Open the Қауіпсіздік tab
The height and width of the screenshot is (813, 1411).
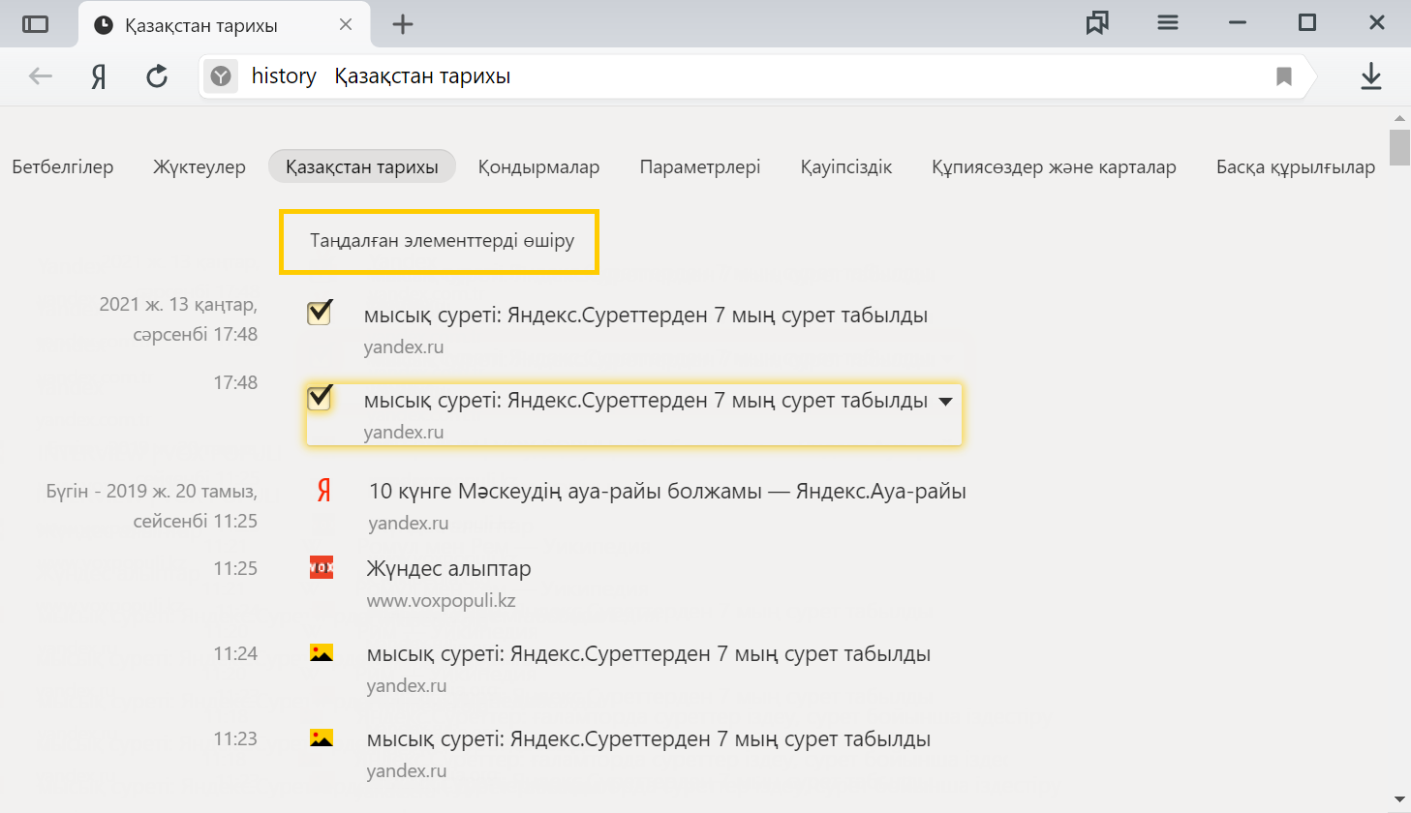846,167
